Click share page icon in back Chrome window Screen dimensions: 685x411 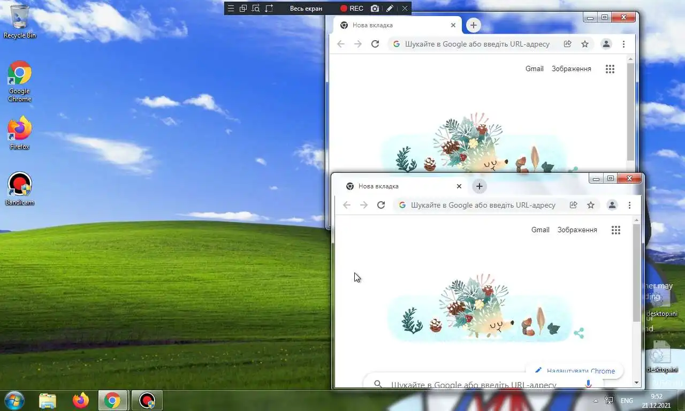pyautogui.click(x=568, y=44)
